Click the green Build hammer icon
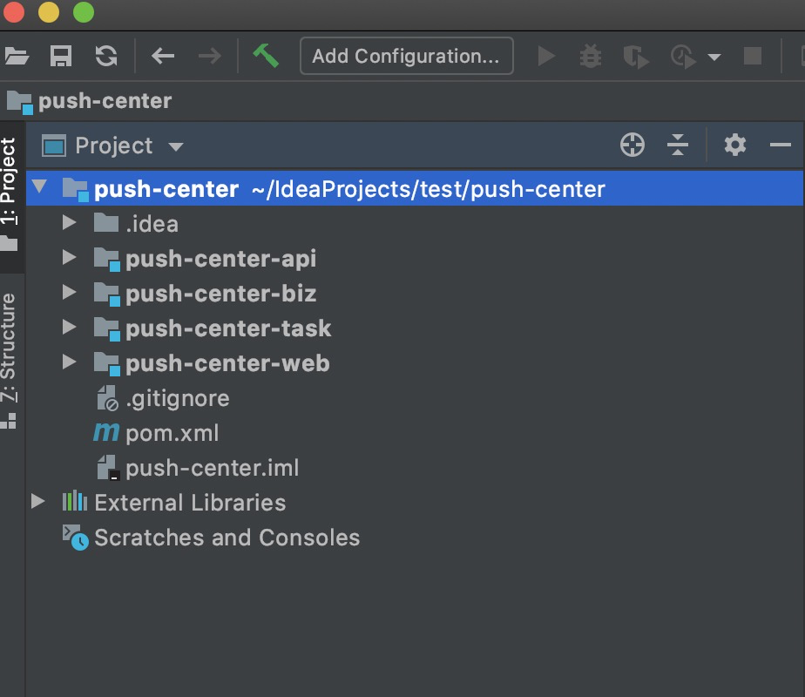This screenshot has width=805, height=697. coord(266,56)
